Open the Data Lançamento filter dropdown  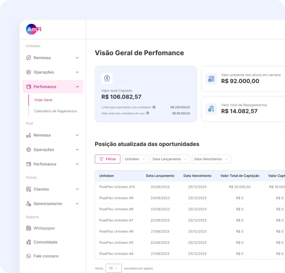pyautogui.click(x=170, y=159)
